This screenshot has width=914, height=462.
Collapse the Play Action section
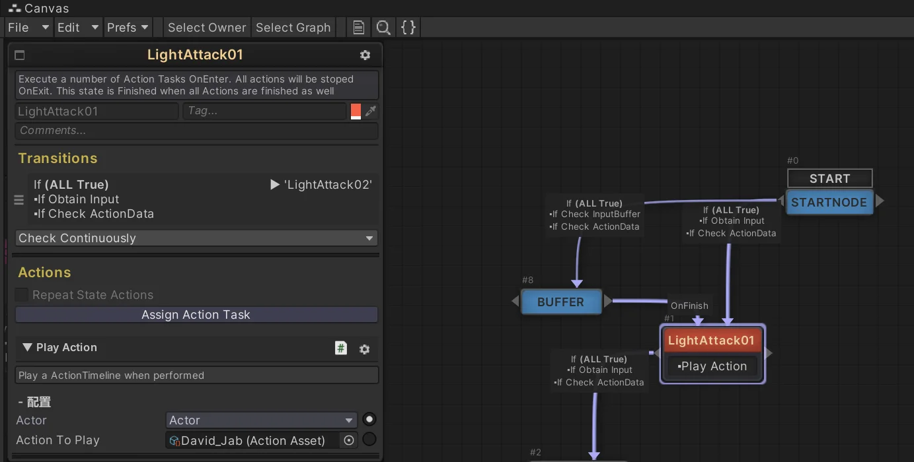click(27, 348)
